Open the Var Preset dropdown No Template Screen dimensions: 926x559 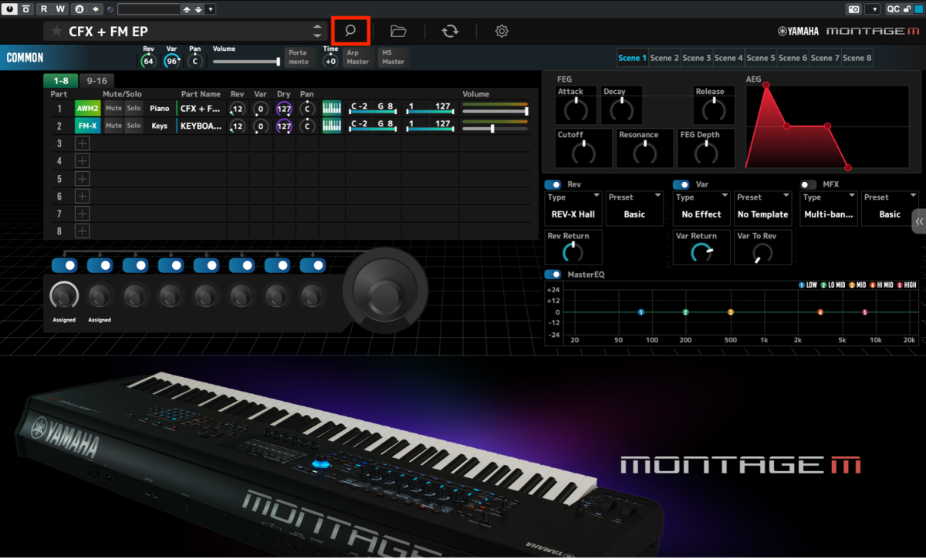click(762, 208)
